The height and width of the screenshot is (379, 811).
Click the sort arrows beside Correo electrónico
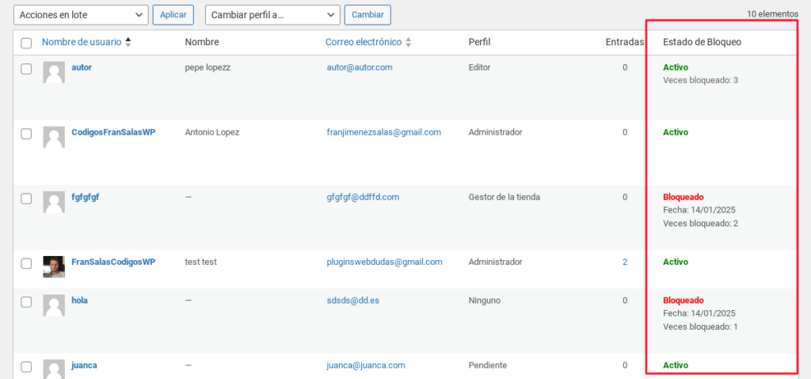[x=408, y=43]
